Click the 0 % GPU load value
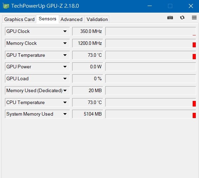The width and height of the screenshot is (199, 178). click(88, 78)
